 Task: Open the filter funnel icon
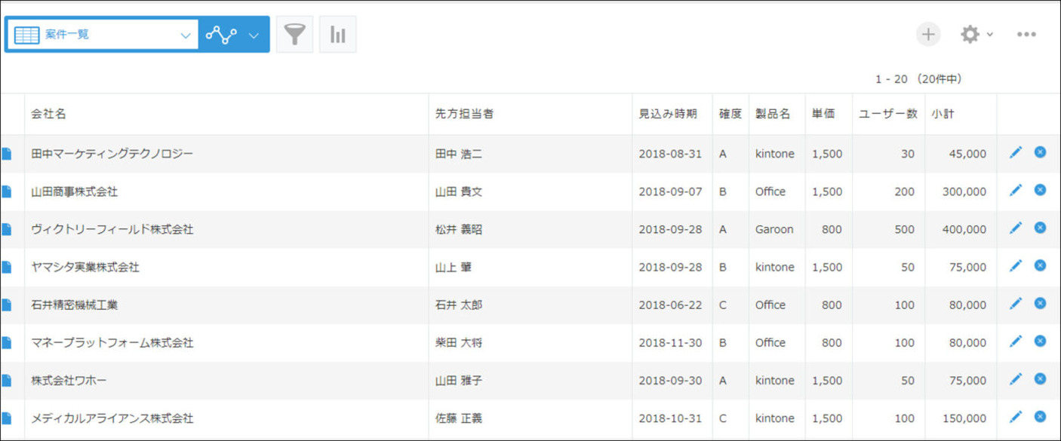[x=294, y=35]
